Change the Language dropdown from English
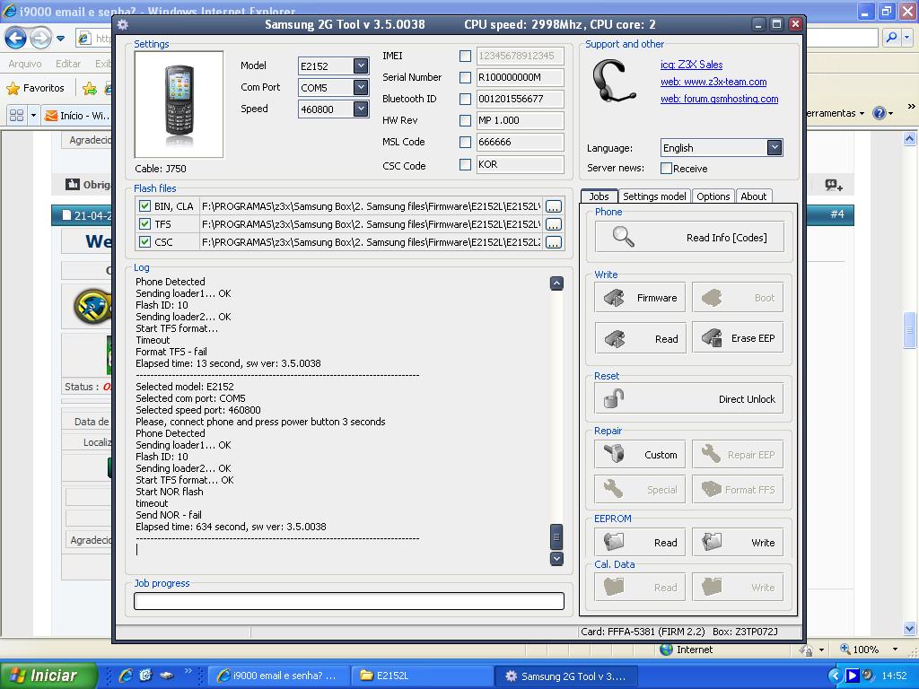This screenshot has height=689, width=919. coord(775,148)
